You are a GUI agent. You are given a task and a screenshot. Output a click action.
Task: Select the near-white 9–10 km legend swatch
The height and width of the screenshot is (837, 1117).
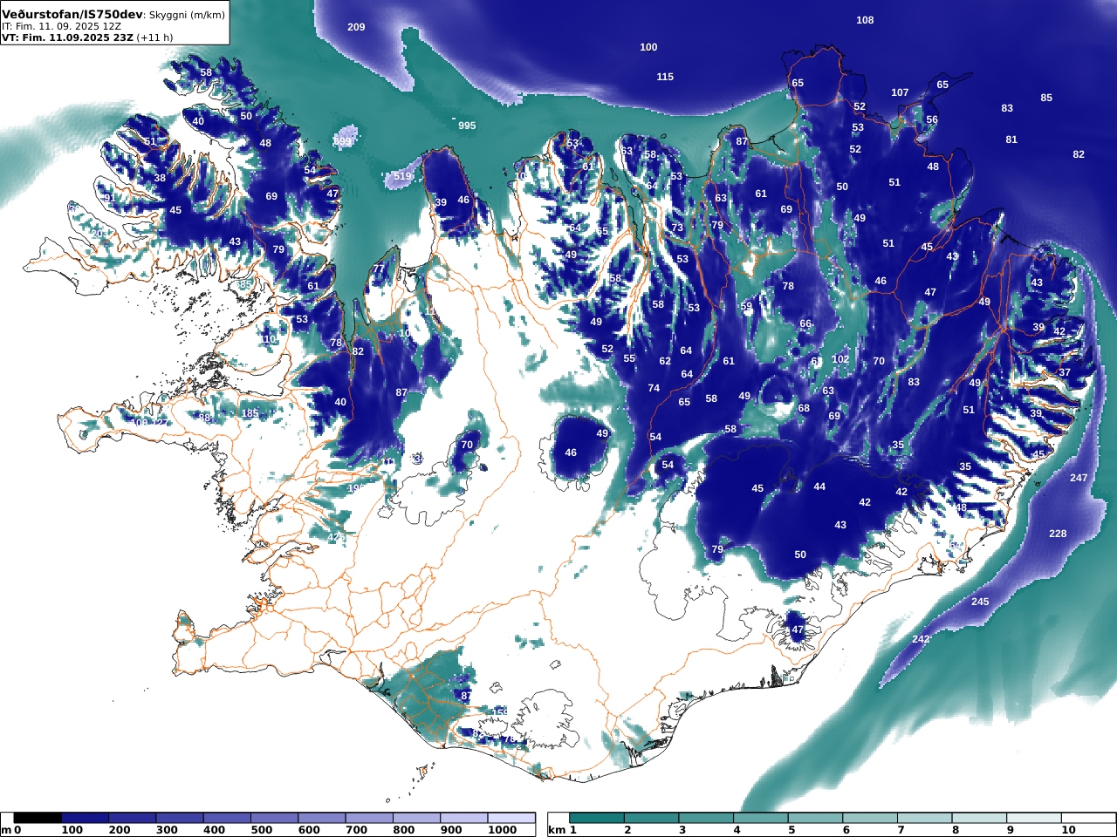click(1036, 818)
